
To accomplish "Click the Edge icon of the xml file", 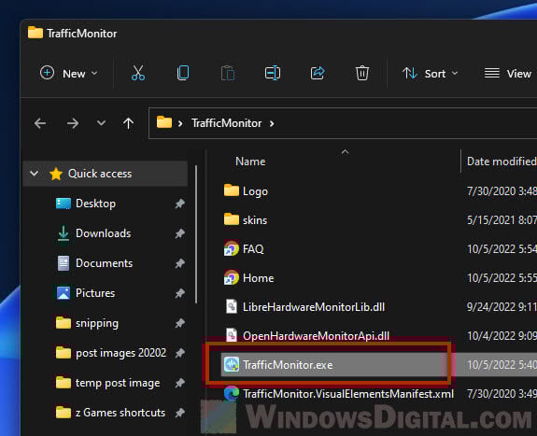I will tap(232, 394).
